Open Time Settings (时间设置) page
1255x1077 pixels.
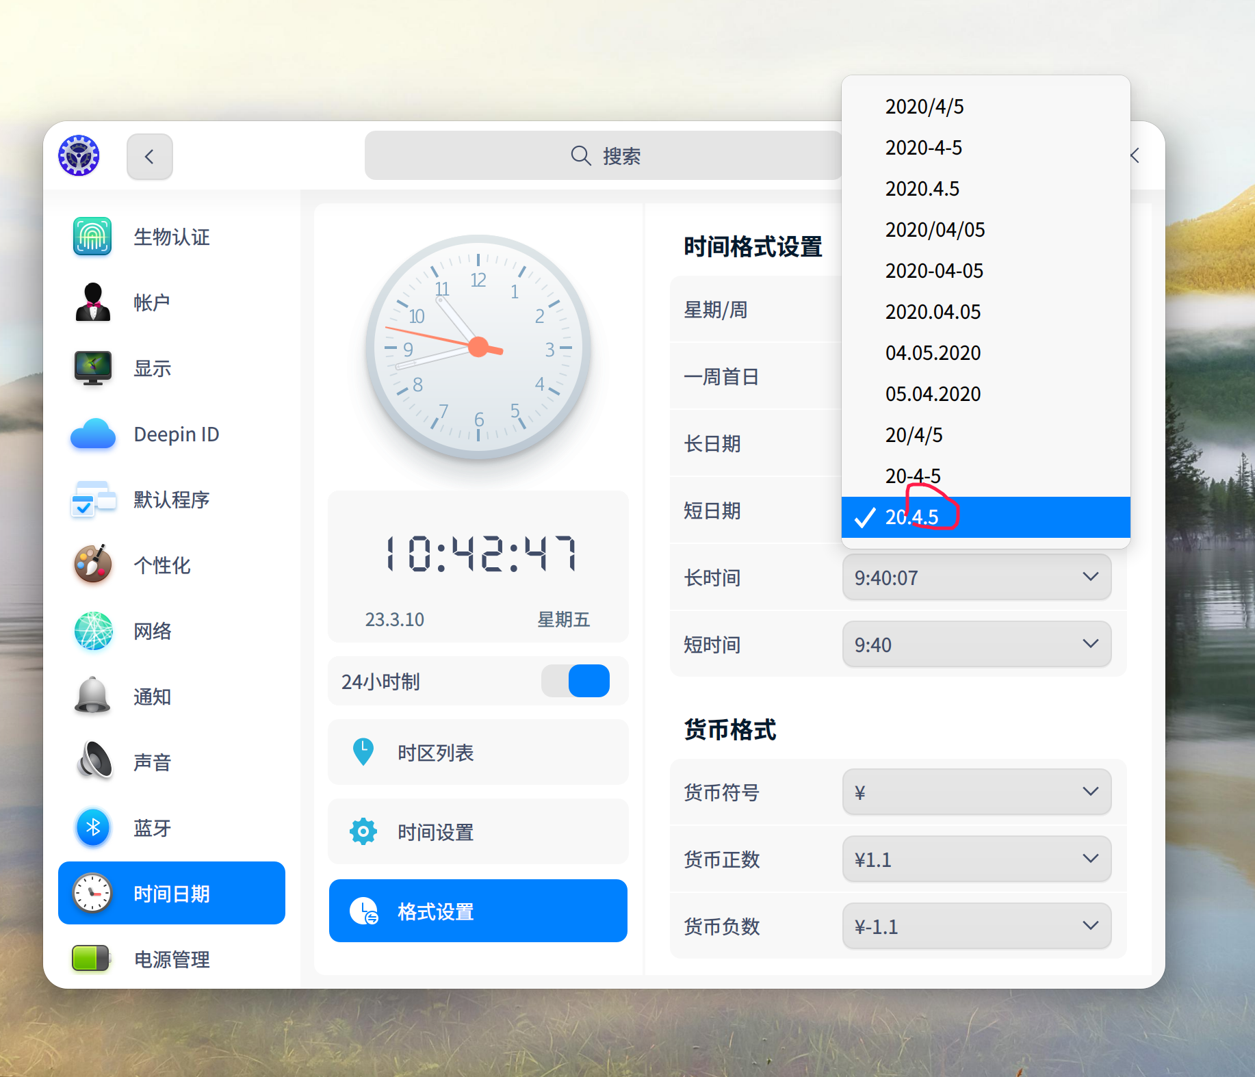478,831
